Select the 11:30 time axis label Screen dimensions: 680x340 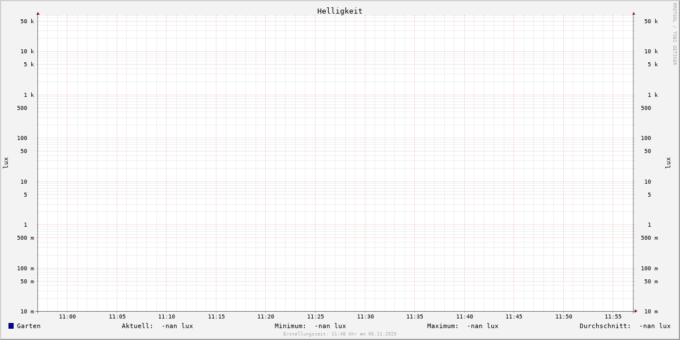[365, 317]
